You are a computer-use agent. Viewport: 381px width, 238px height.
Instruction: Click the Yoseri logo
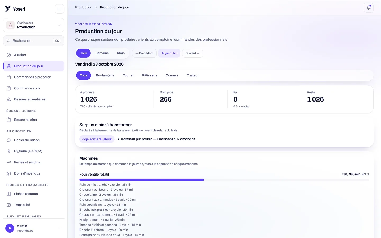[x=15, y=9]
